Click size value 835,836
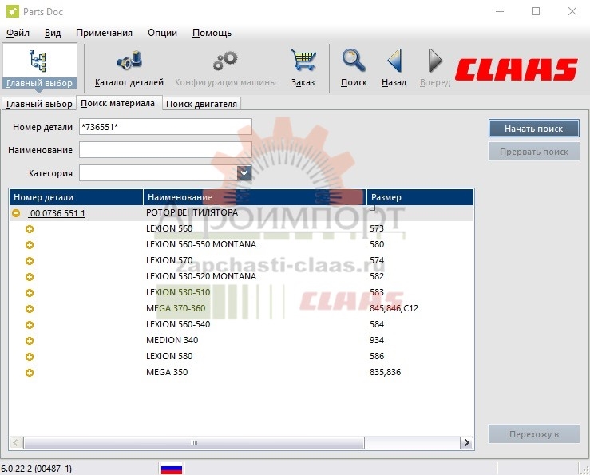This screenshot has height=475, width=590. coord(386,372)
